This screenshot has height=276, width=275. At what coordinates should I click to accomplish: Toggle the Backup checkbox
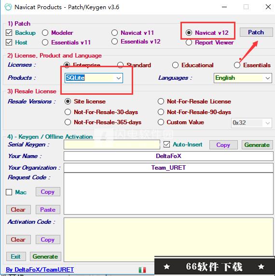click(x=9, y=33)
